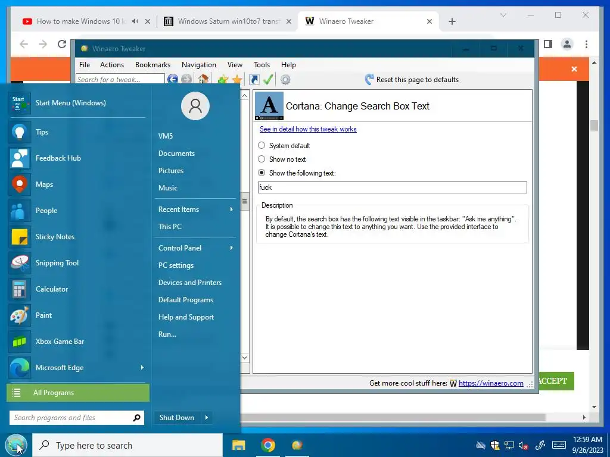Select the Show no text radio option

[262, 159]
